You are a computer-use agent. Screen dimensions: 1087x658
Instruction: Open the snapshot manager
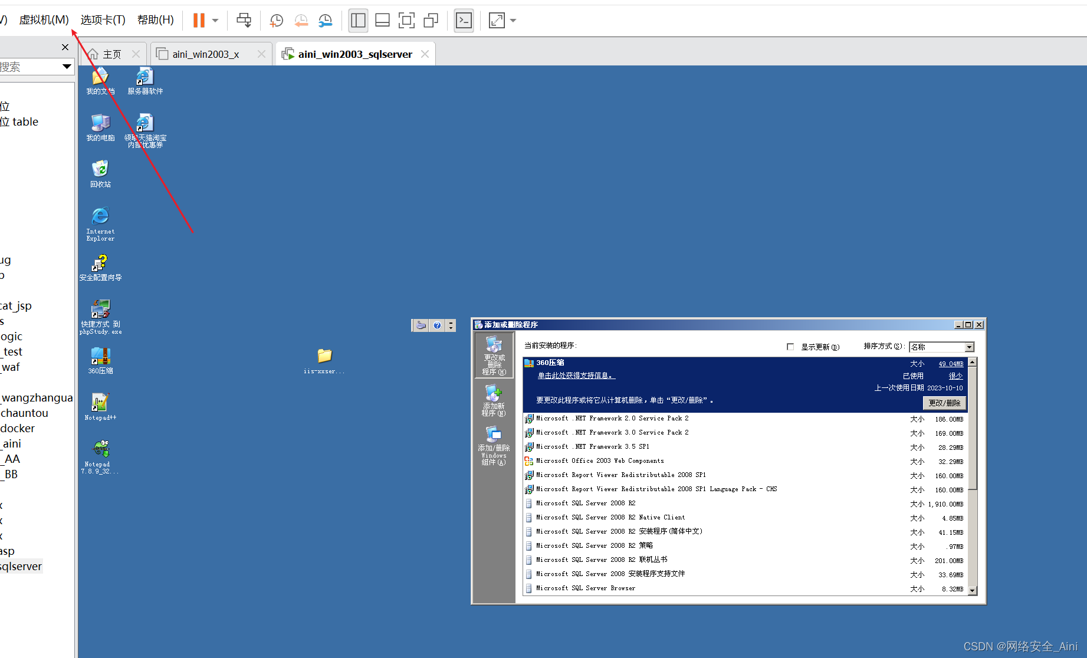click(325, 21)
